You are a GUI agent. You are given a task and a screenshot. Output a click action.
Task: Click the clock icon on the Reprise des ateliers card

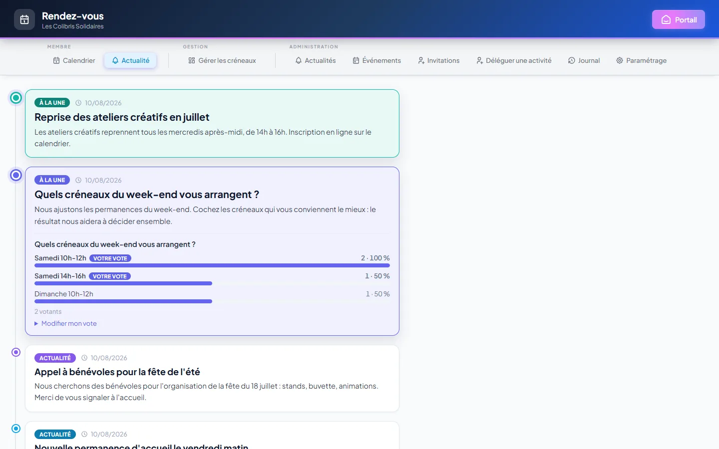78,103
